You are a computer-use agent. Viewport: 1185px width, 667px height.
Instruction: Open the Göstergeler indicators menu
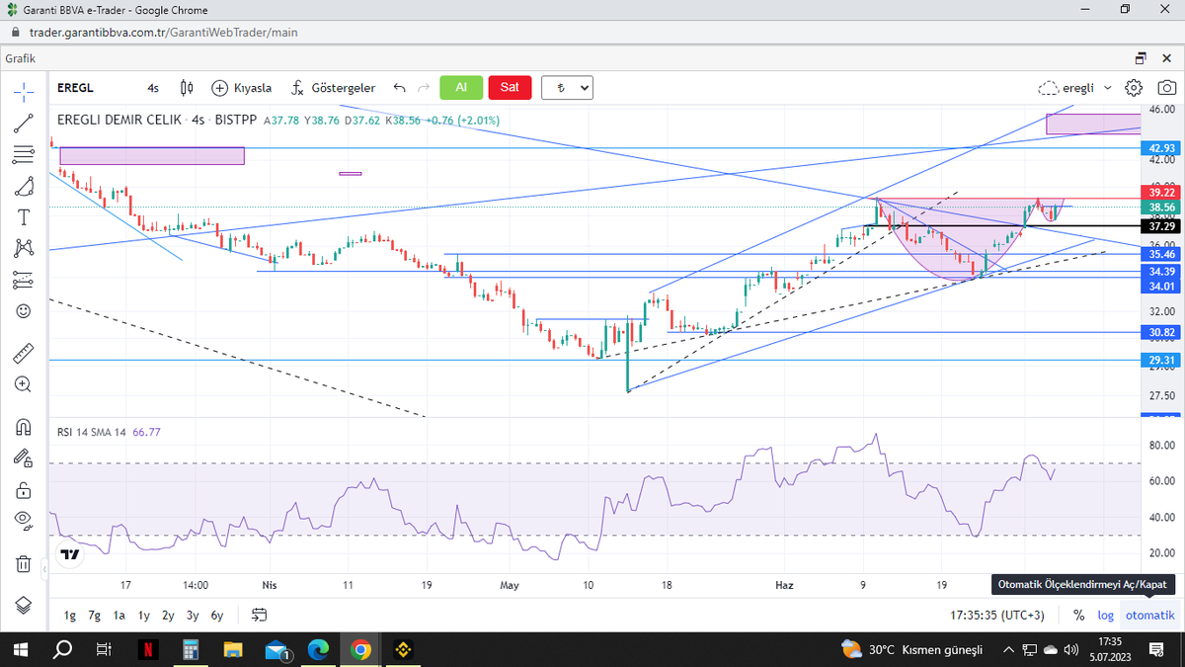[333, 88]
